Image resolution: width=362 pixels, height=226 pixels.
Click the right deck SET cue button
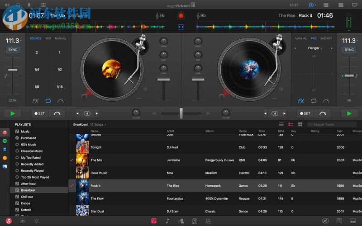(305, 113)
